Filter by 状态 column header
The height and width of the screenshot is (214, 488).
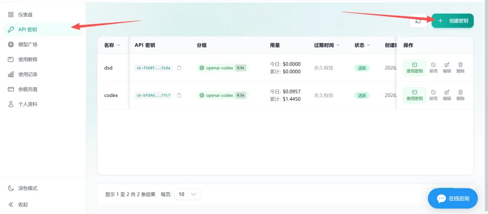click(x=362, y=45)
